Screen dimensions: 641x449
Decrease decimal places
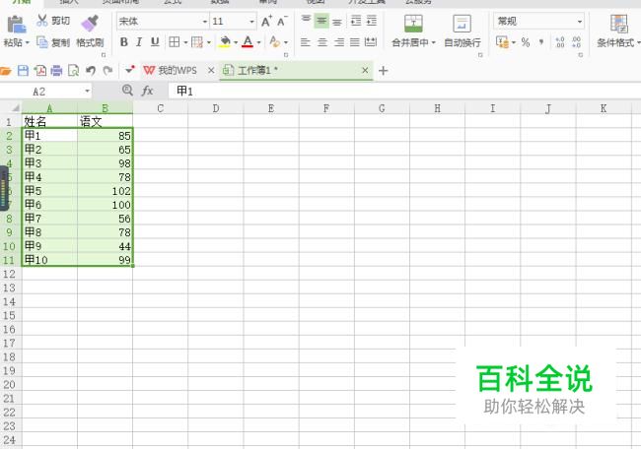577,42
